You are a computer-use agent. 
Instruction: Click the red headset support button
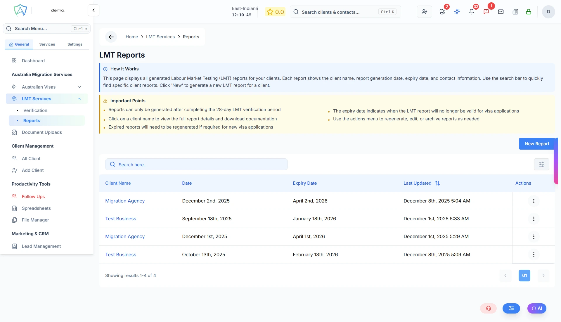(x=488, y=308)
